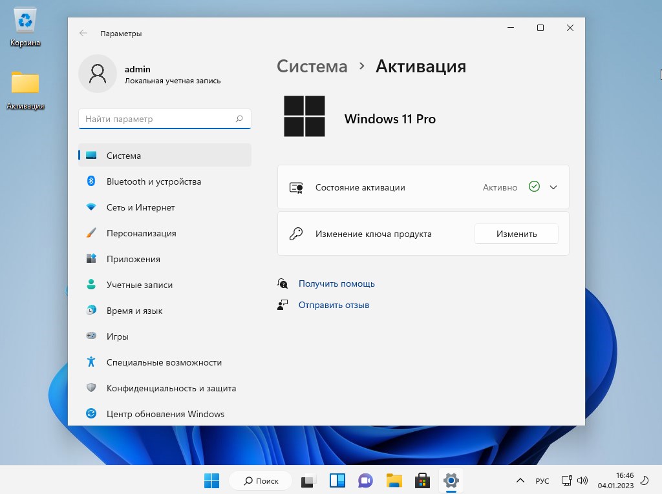The height and width of the screenshot is (494, 662).
Task: Open the Network and Internet section
Action: pyautogui.click(x=140, y=207)
